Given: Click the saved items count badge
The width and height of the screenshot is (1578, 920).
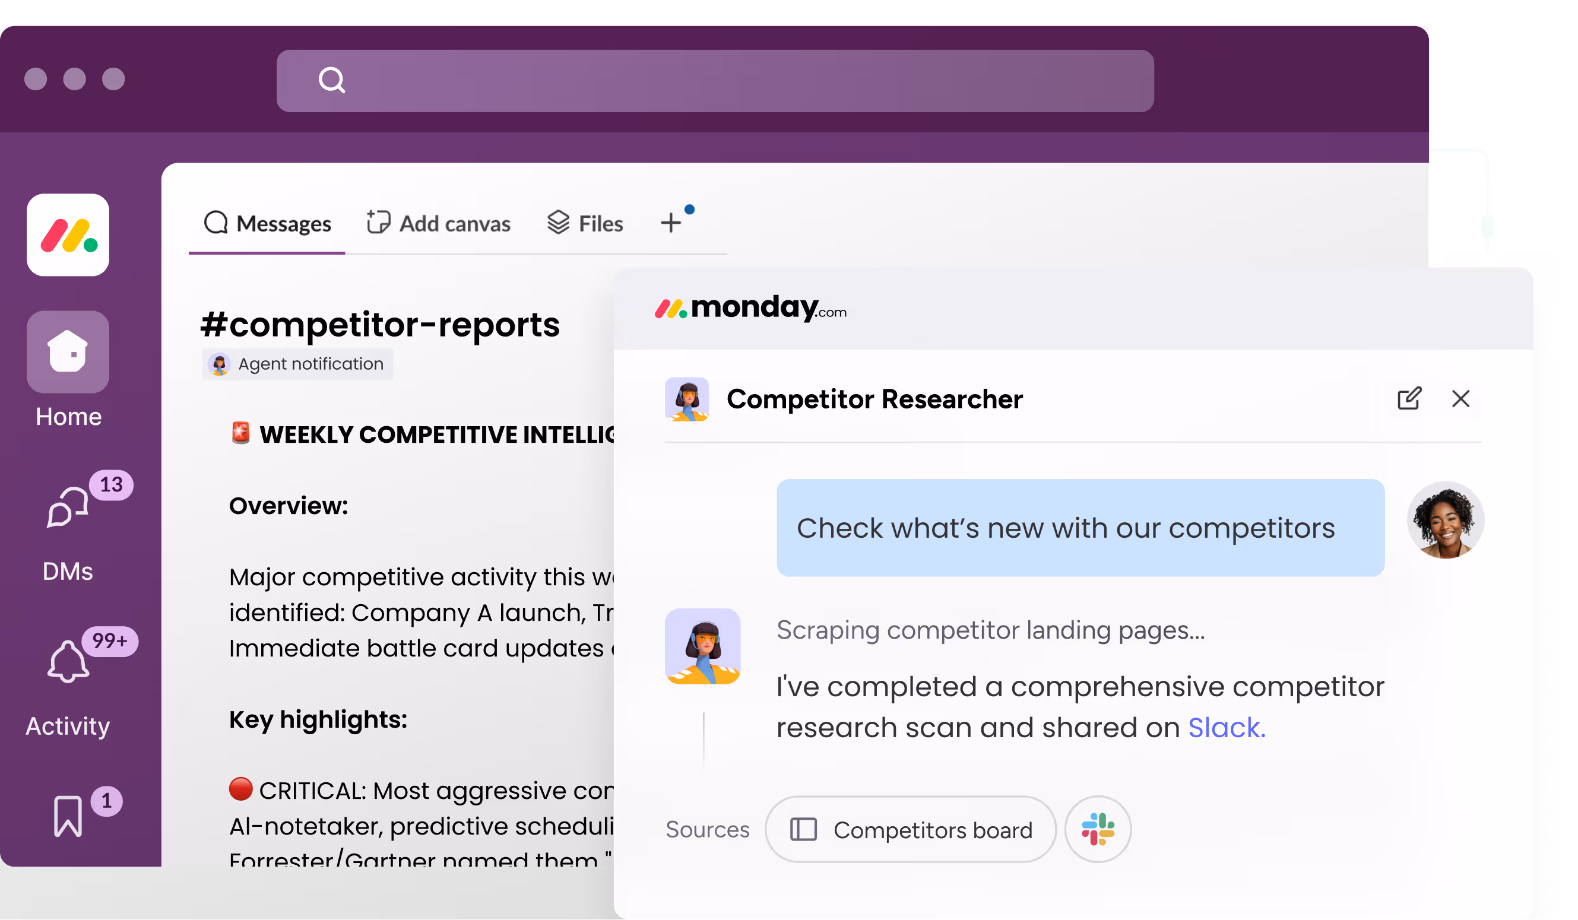Looking at the screenshot, I should 106,801.
